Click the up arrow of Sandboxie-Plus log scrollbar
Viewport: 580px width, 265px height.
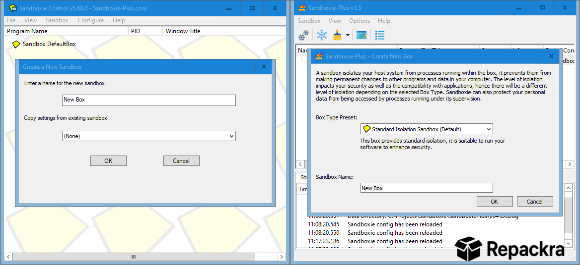tap(569, 188)
